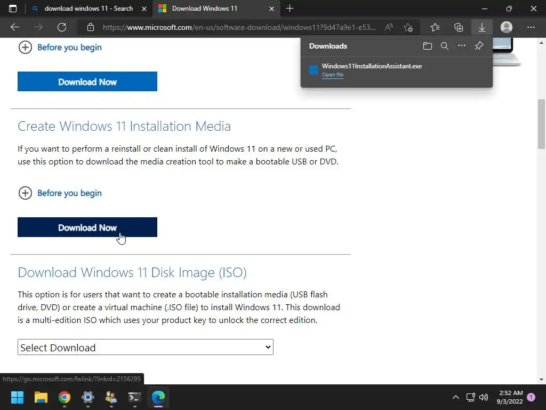The width and height of the screenshot is (546, 410).
Task: Search downloads in the Downloads panel
Action: (x=445, y=46)
